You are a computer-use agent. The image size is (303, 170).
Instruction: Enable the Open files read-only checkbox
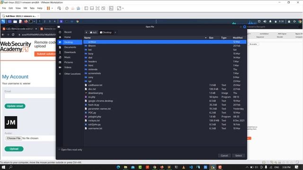59,150
